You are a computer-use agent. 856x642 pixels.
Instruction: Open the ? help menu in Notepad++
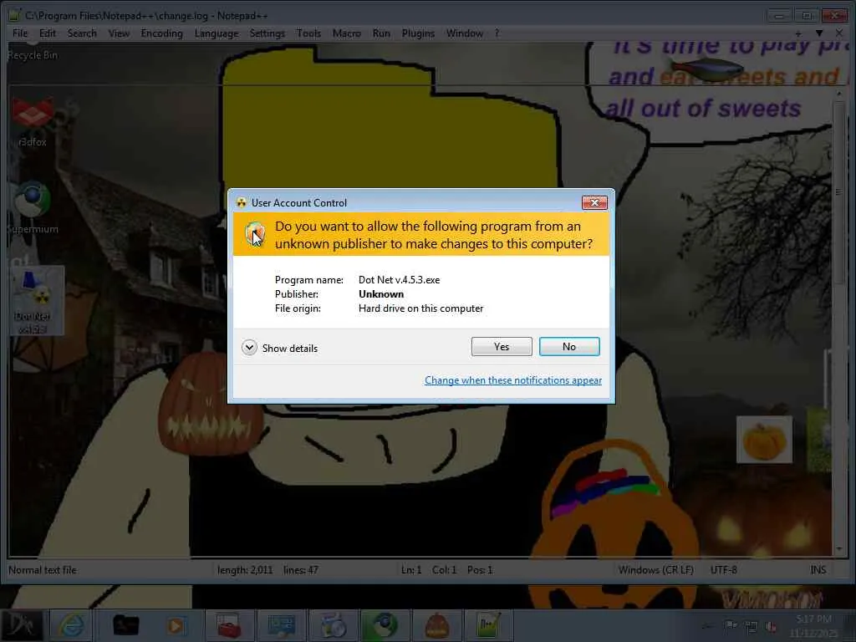pos(497,33)
